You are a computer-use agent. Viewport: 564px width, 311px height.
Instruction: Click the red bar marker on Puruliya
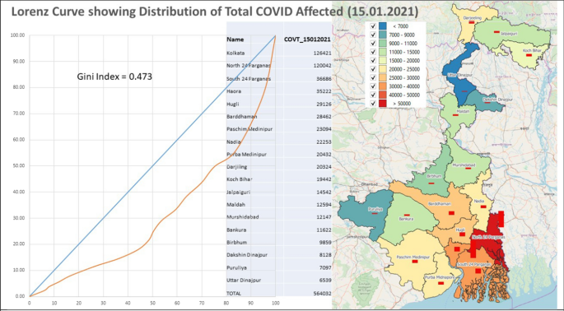tap(375, 213)
